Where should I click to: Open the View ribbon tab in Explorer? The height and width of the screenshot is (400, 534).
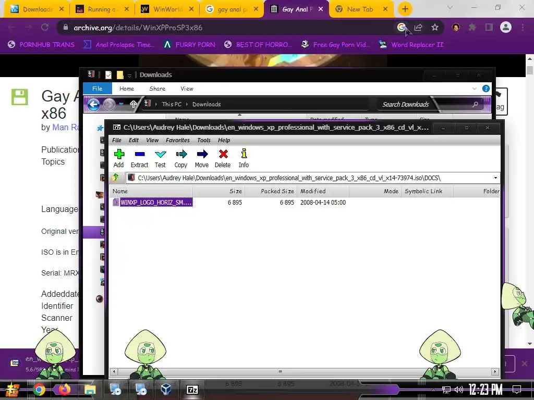click(187, 89)
